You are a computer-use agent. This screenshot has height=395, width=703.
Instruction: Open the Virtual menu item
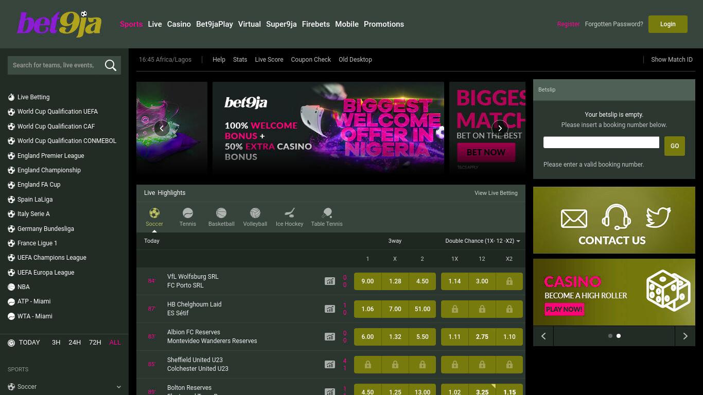tap(250, 24)
